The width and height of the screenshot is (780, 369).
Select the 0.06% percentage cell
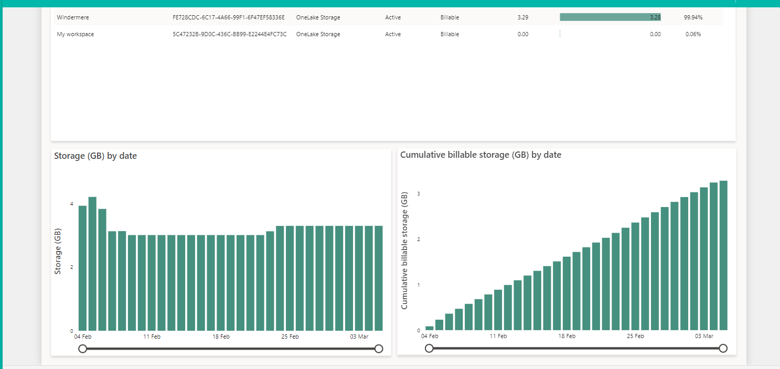click(693, 34)
